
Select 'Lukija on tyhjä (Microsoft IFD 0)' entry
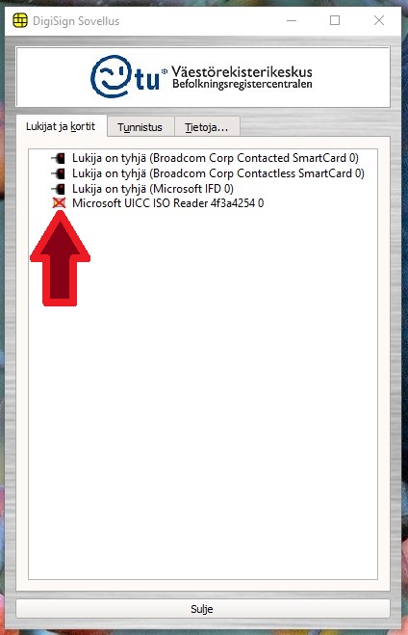[x=153, y=189]
